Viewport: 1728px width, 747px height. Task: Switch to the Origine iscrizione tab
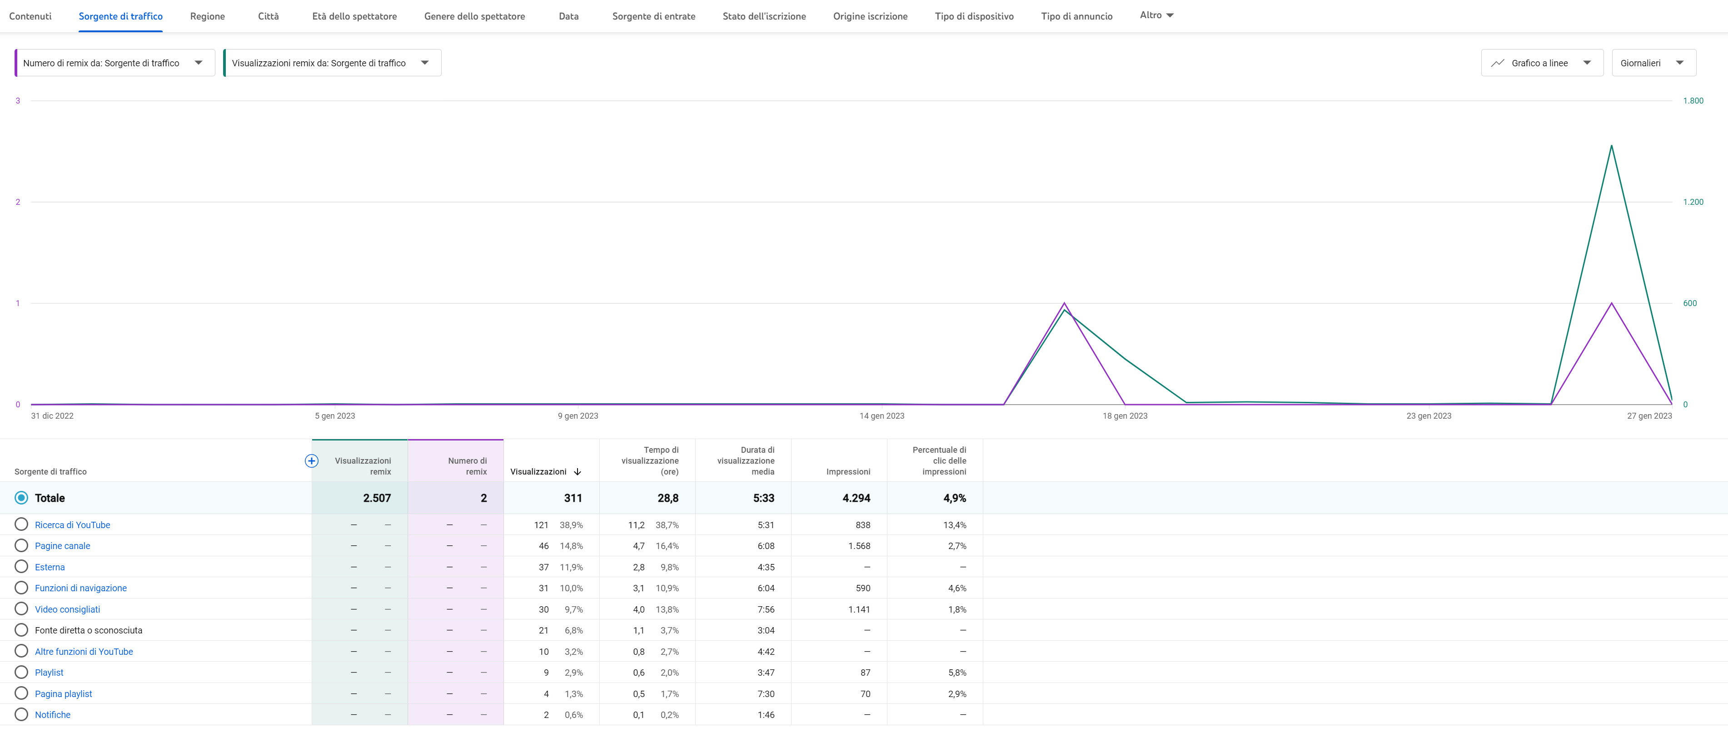870,16
